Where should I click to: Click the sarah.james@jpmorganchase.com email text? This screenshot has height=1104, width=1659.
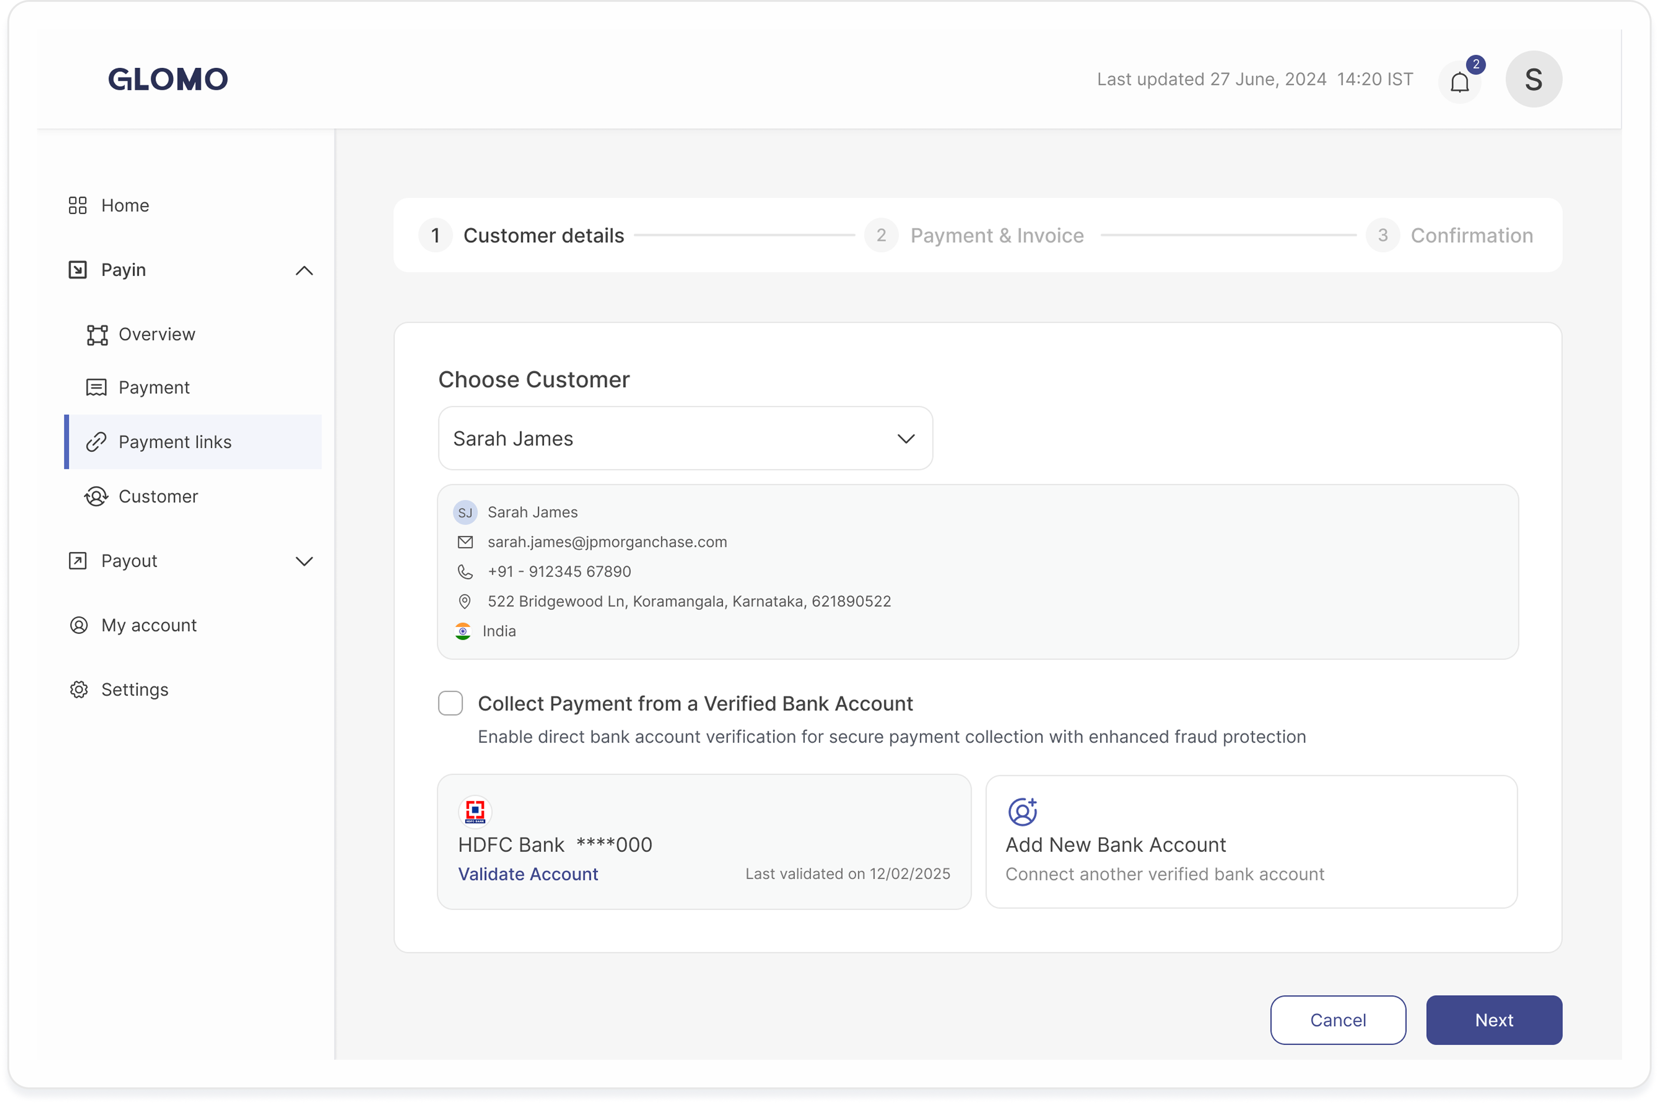[x=608, y=542]
